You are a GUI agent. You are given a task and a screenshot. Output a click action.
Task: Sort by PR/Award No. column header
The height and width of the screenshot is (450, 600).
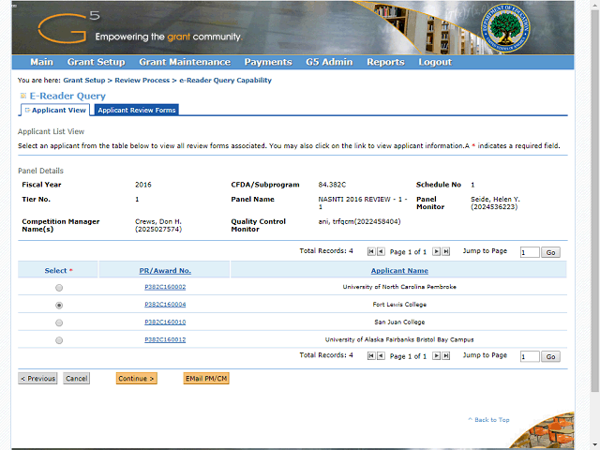coord(165,271)
